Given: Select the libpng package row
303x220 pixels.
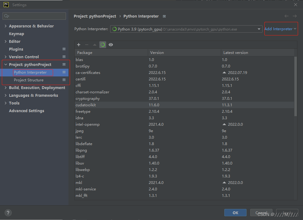Looking at the screenshot, I should pyautogui.click(x=184, y=150).
